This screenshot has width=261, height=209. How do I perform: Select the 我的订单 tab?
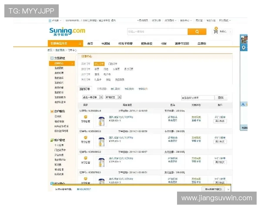pos(85,89)
